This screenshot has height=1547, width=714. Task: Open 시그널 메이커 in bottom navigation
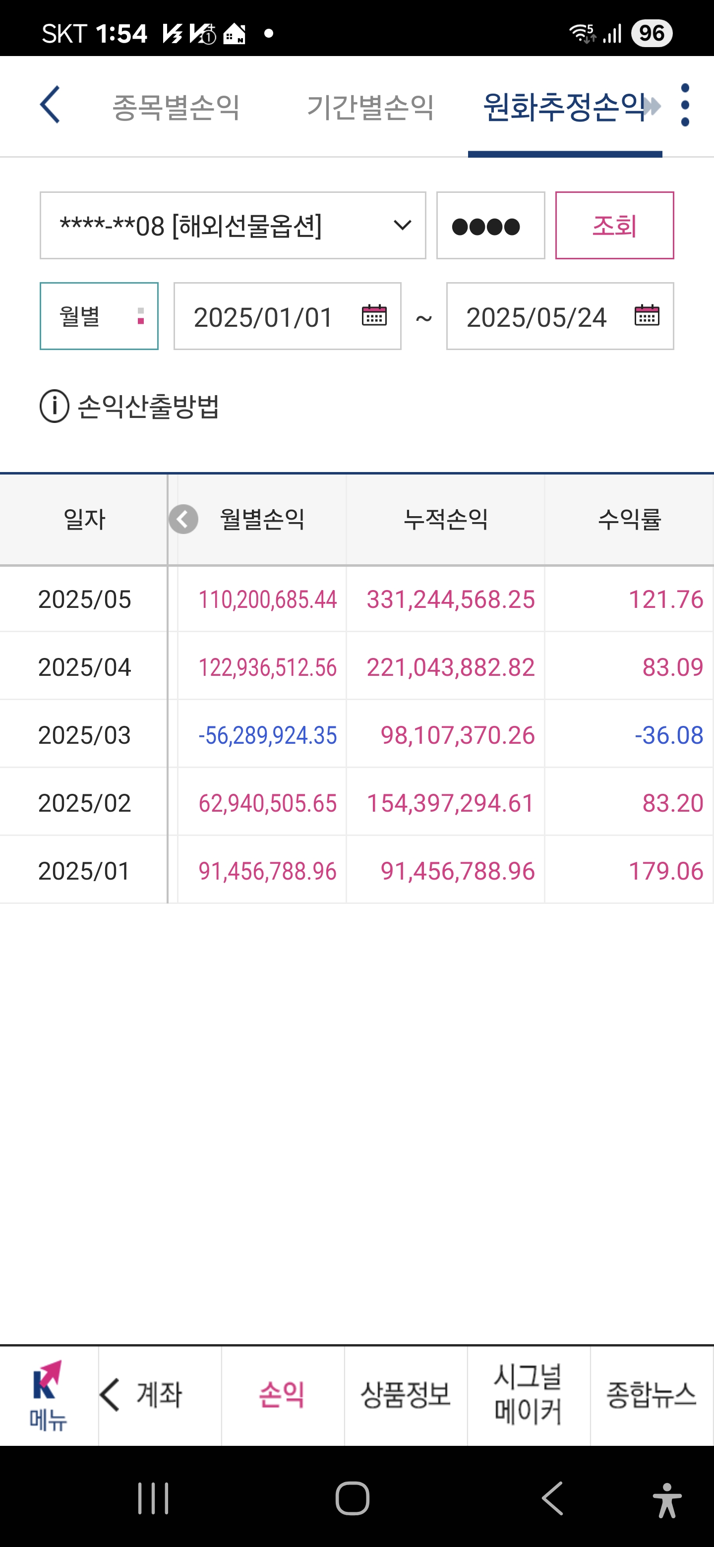529,1395
